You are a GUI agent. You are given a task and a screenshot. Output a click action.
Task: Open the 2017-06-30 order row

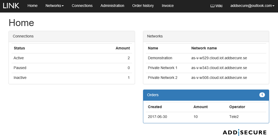point(157,117)
